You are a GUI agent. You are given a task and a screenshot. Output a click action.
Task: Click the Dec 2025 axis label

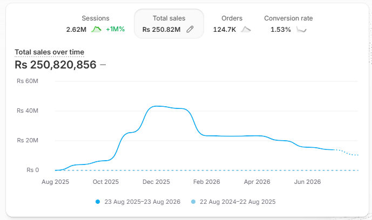click(x=156, y=182)
